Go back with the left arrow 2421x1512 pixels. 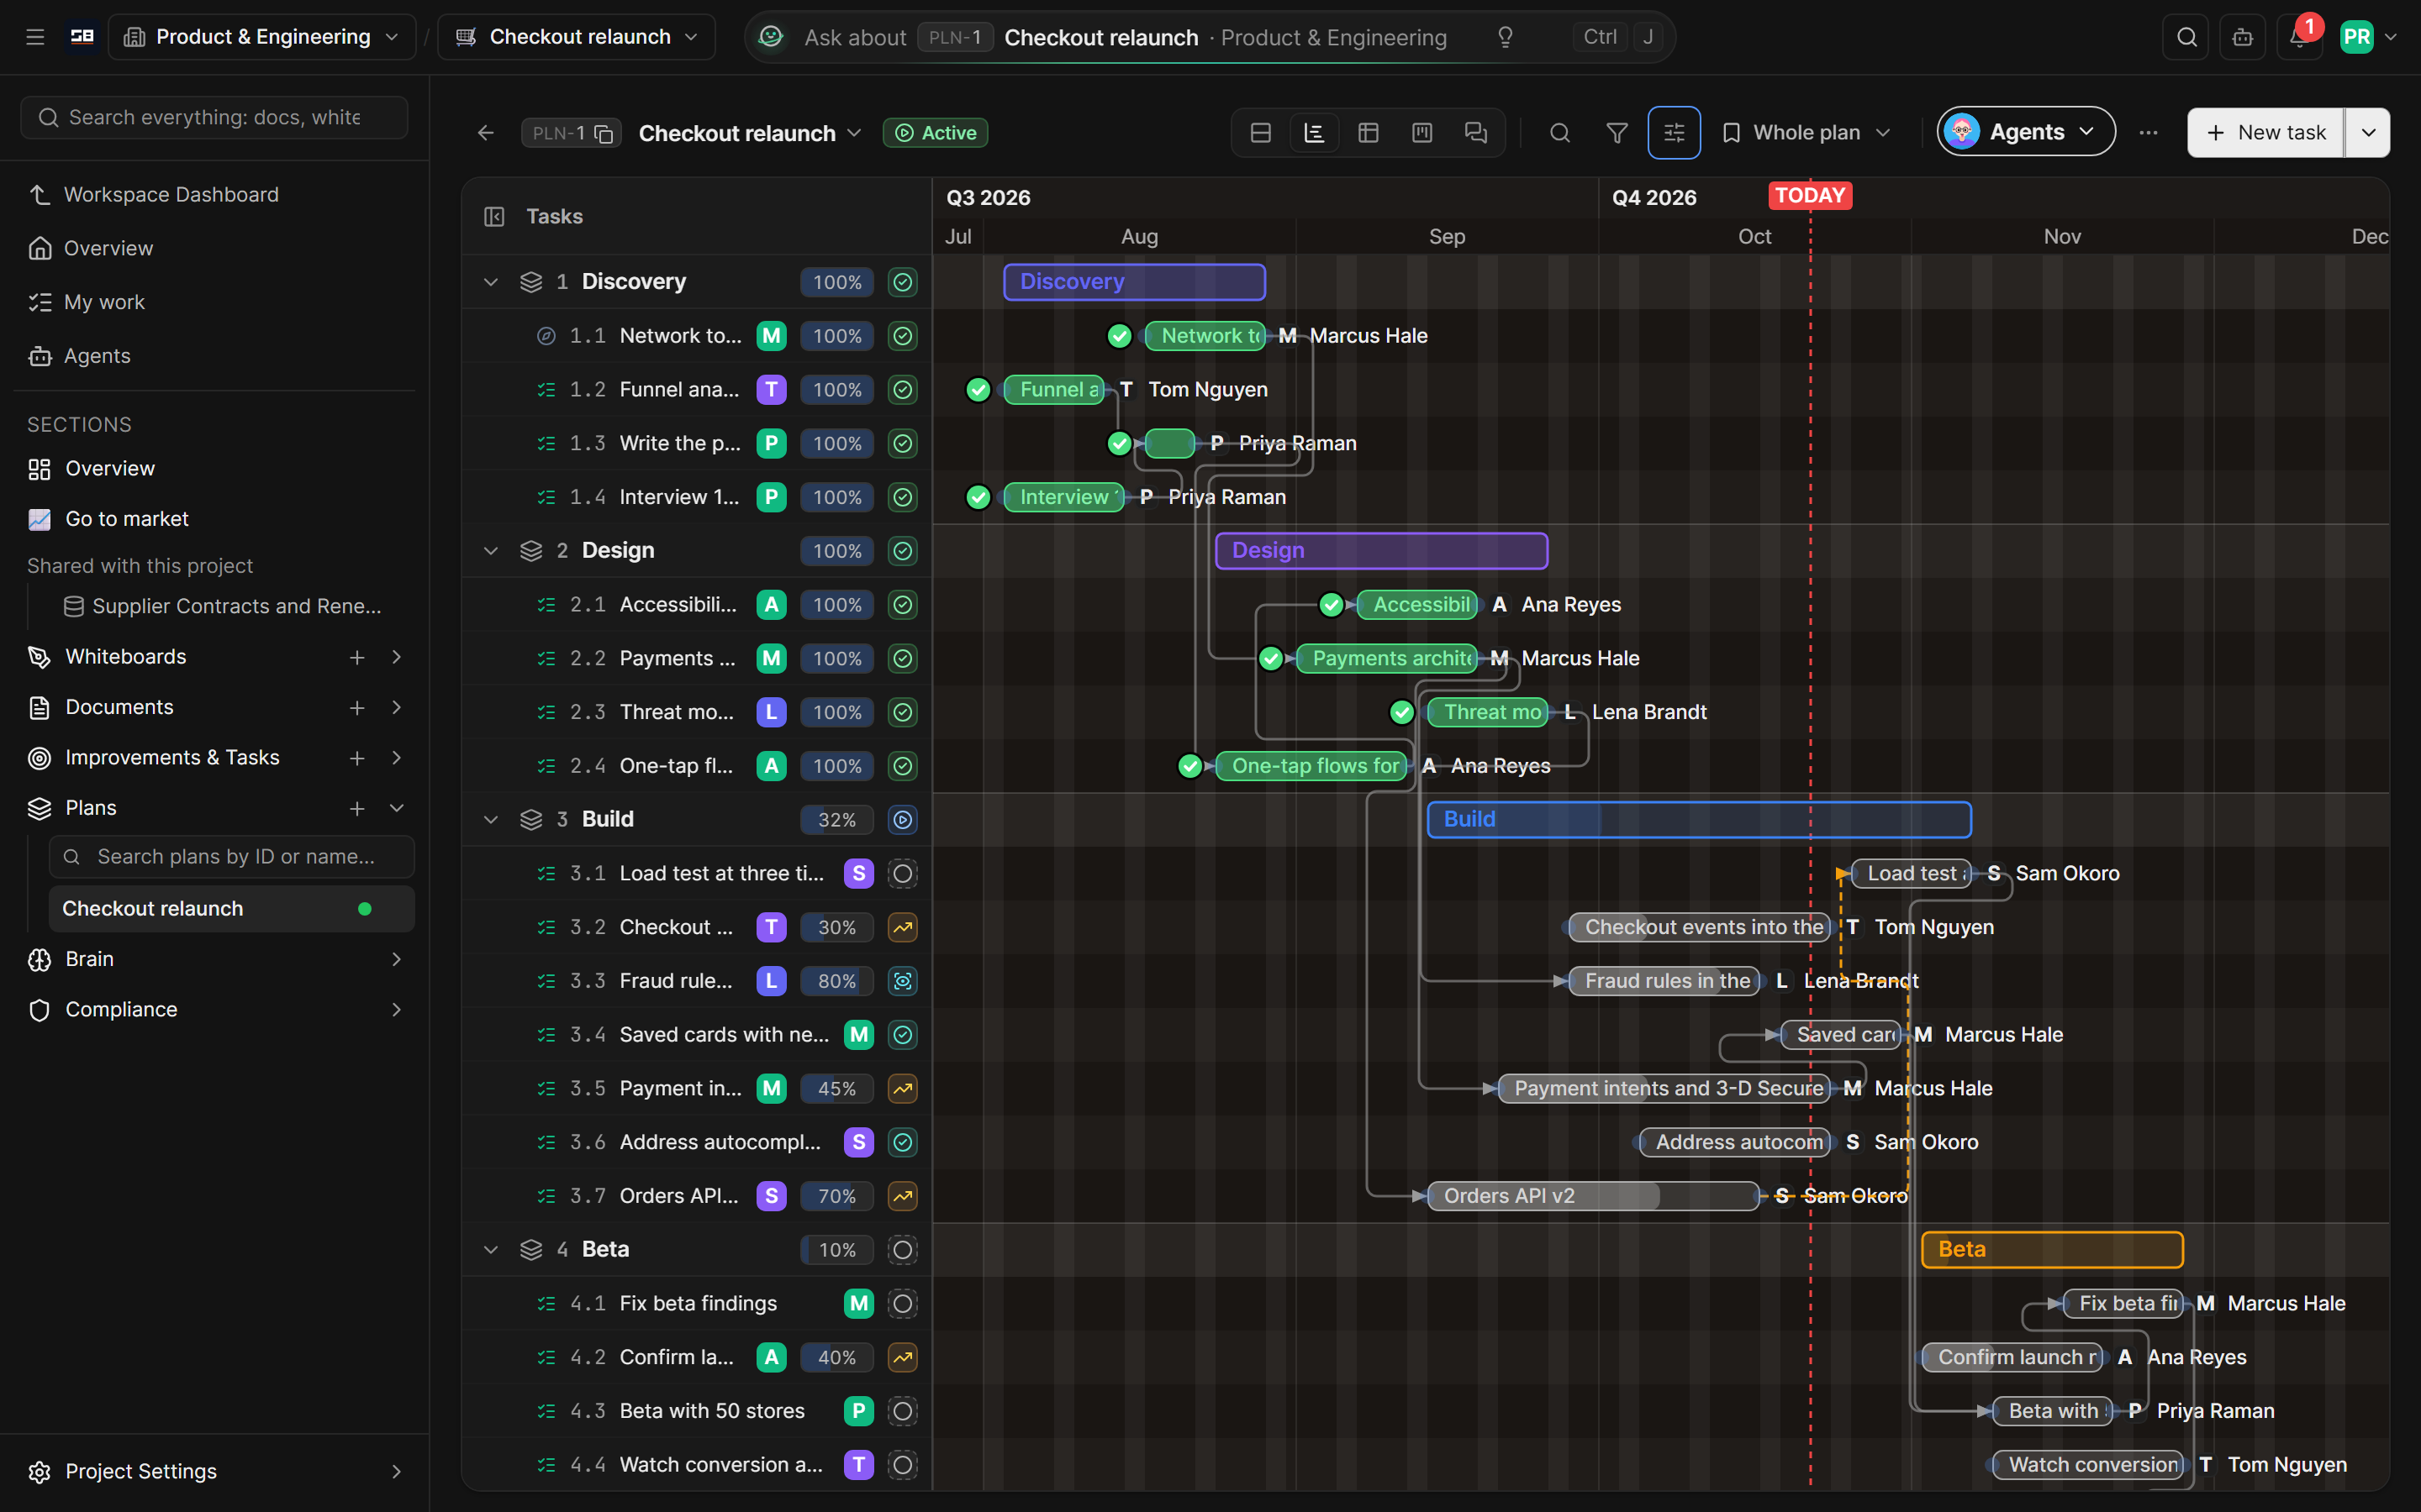pyautogui.click(x=486, y=133)
